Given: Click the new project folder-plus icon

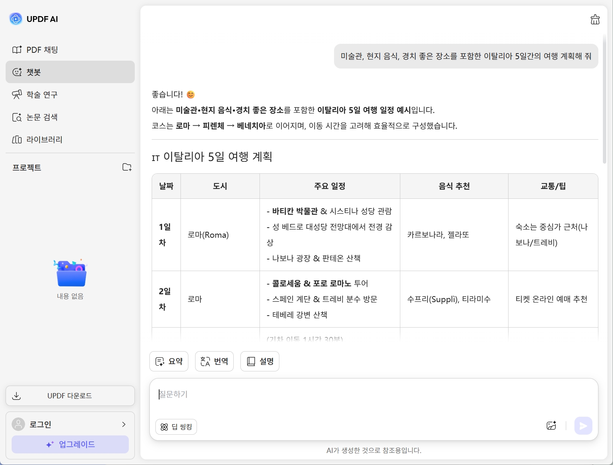Looking at the screenshot, I should (127, 167).
